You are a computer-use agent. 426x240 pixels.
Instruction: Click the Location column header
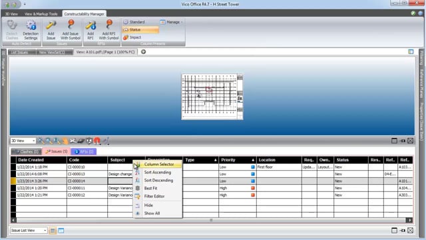(x=279, y=160)
